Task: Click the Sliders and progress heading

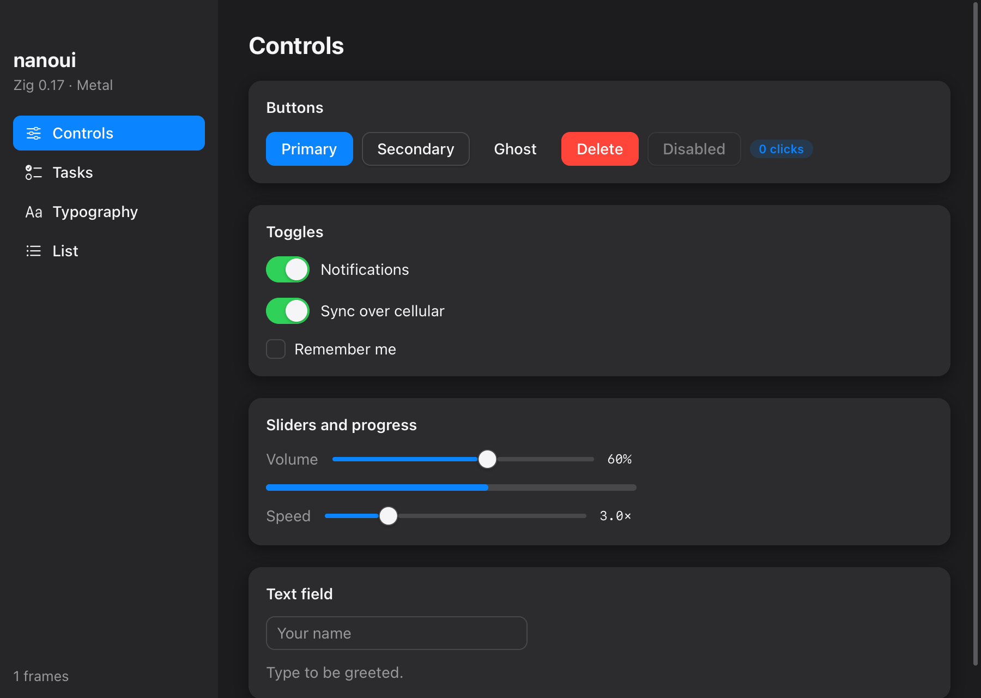Action: pos(341,425)
